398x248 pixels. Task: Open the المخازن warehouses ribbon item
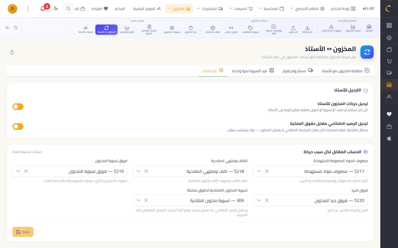pyautogui.click(x=369, y=29)
